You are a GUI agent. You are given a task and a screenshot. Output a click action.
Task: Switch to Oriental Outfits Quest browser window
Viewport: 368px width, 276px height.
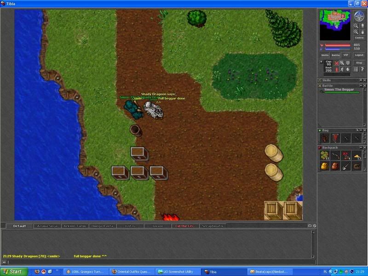132,272
